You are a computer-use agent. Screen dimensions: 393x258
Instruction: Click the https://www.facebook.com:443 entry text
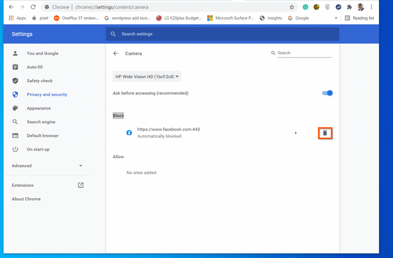pos(168,129)
